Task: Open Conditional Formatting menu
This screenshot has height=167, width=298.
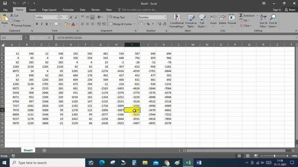Action: (x=177, y=21)
